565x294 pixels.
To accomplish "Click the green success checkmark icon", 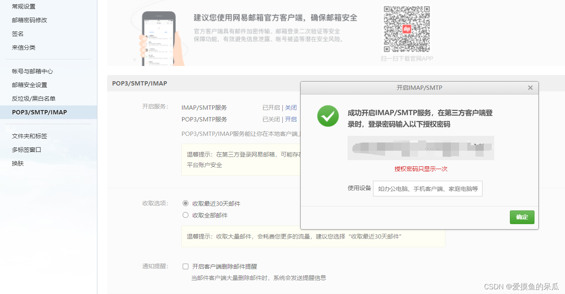I will (328, 116).
